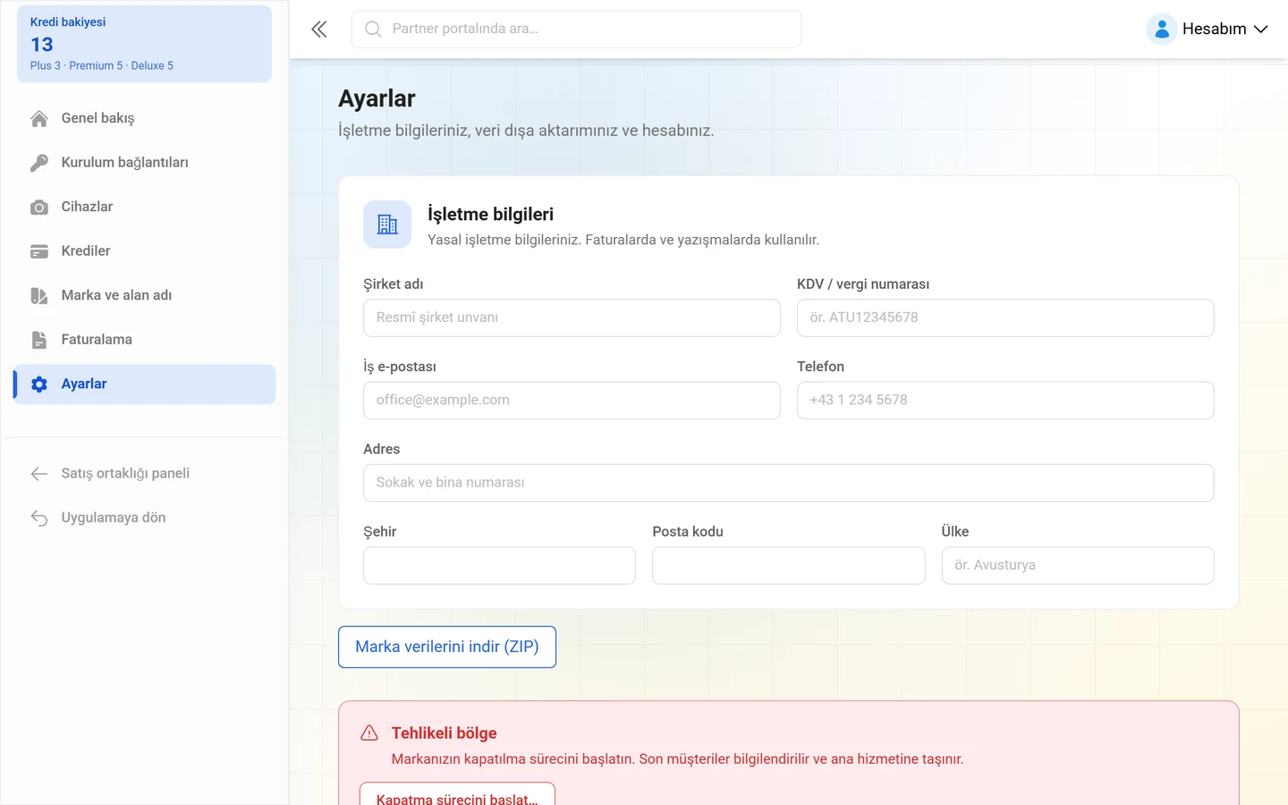Image resolution: width=1288 pixels, height=805 pixels.
Task: Click the gear icon beside Ayarlar
Action: coord(39,384)
